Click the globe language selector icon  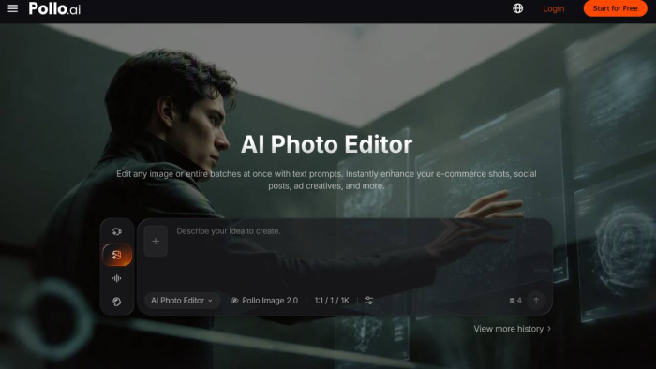[x=517, y=8]
